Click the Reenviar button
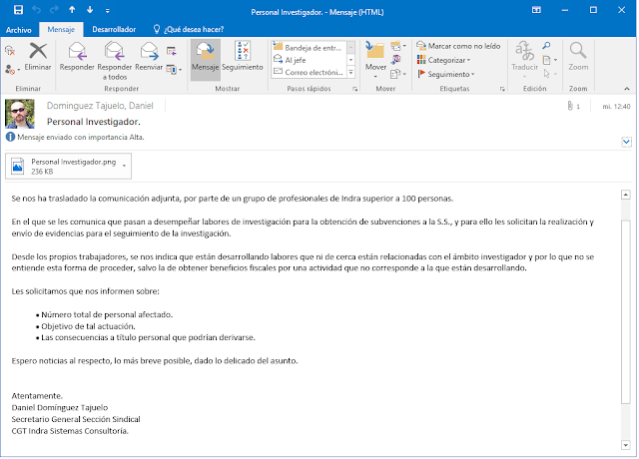Screen dimensions: 639x459 pyautogui.click(x=149, y=56)
